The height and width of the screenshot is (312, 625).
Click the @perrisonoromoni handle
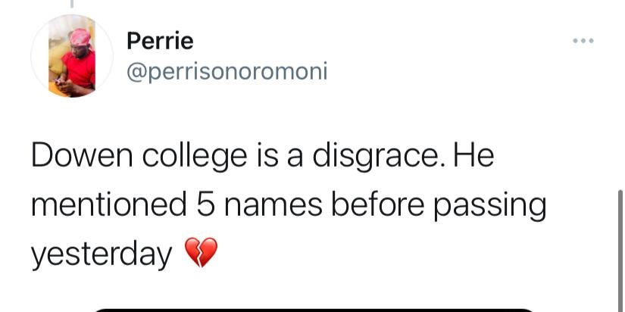tap(226, 72)
